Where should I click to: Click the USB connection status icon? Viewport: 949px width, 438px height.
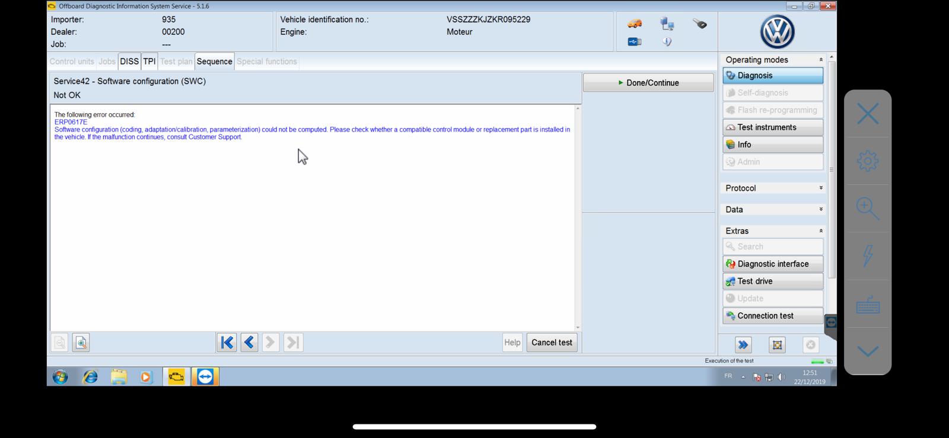click(634, 41)
